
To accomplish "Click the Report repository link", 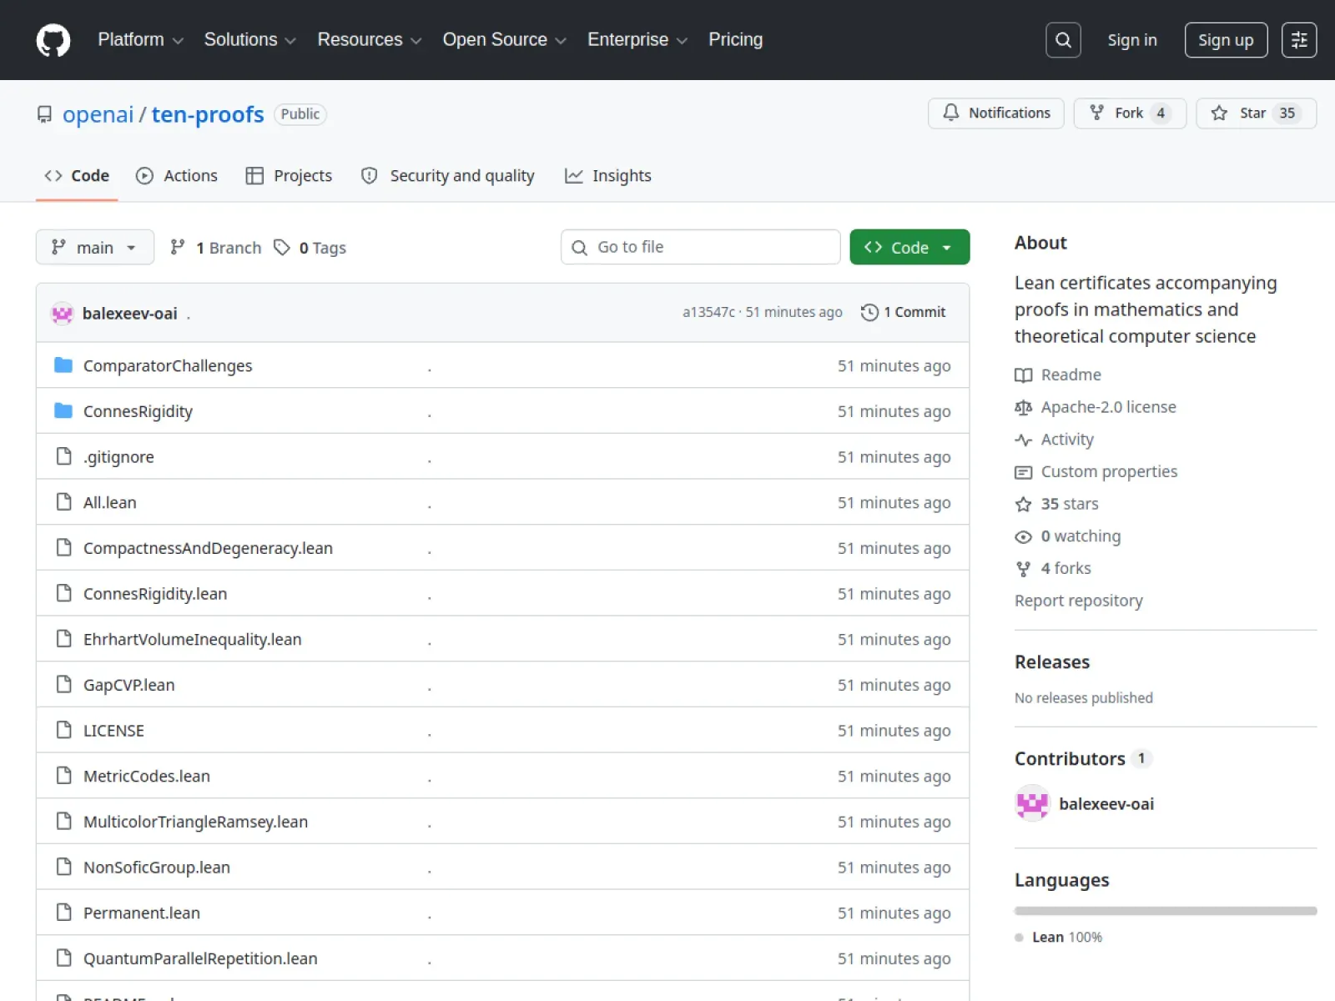I will pyautogui.click(x=1079, y=601).
